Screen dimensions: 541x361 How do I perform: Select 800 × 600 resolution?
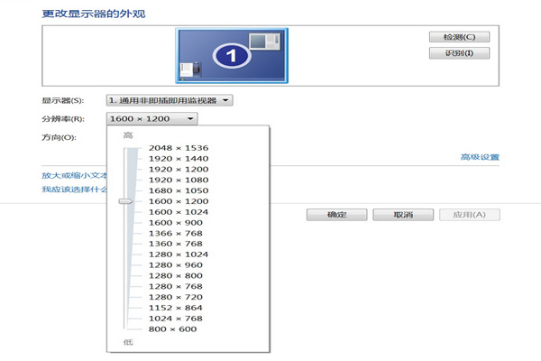point(172,329)
